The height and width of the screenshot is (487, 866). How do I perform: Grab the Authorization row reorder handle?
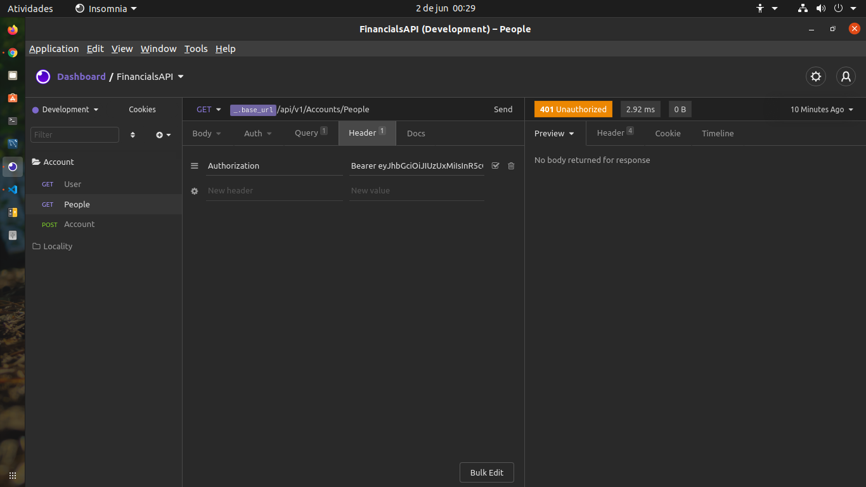(195, 166)
